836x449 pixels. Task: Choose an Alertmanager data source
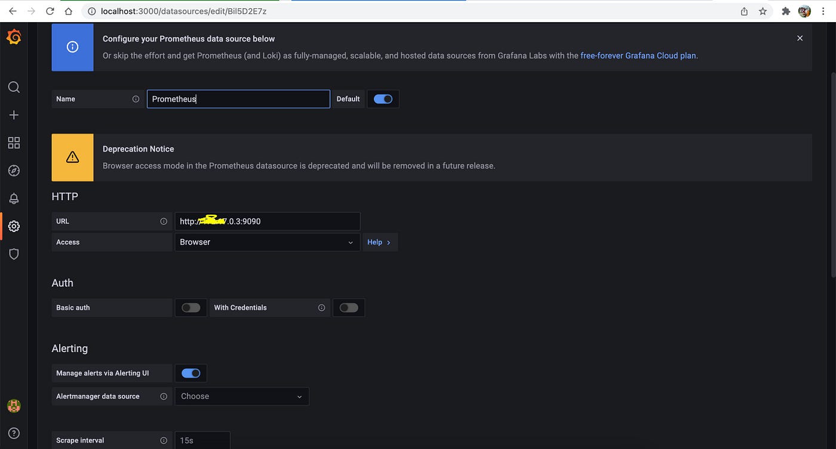pos(241,396)
